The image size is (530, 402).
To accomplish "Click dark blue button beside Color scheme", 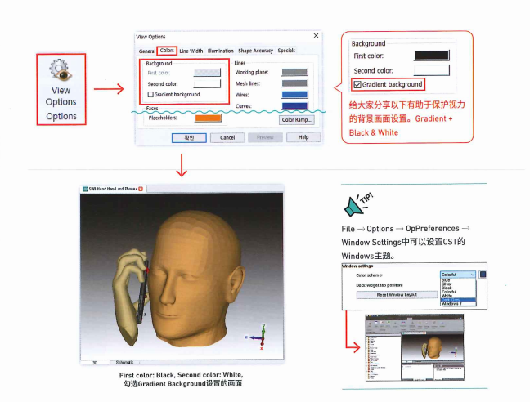I will point(483,275).
